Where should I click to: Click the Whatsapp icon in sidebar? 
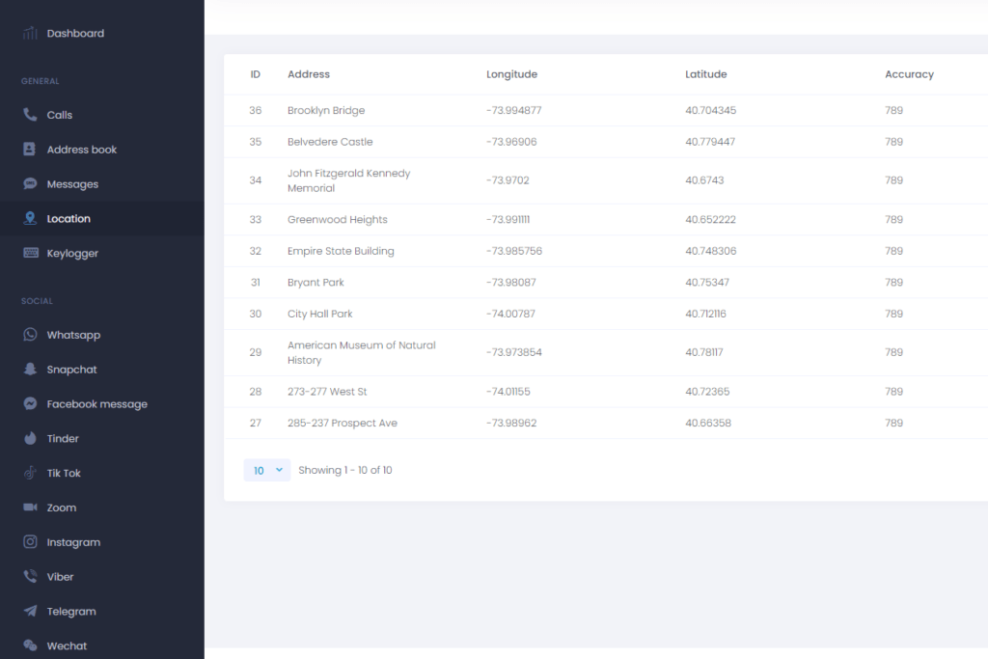point(30,334)
